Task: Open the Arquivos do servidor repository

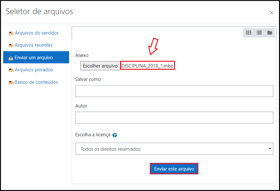Action: pos(36,33)
